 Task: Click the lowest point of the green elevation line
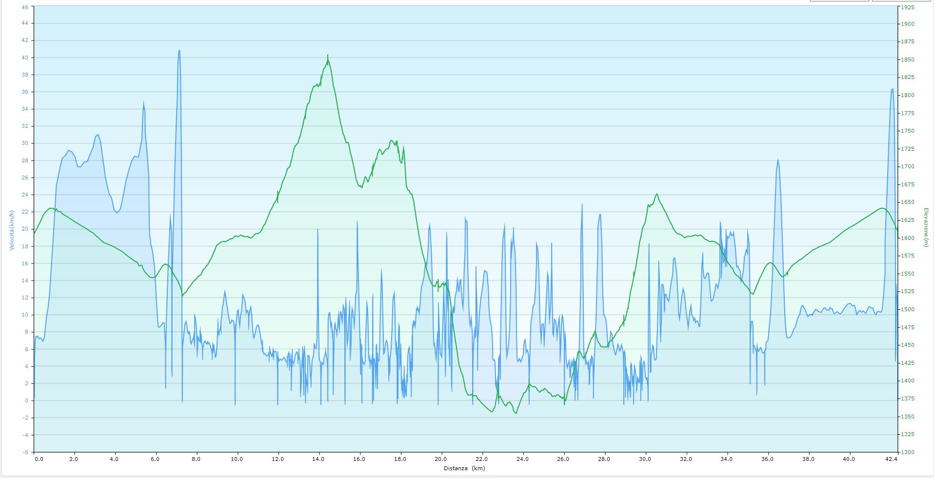pos(516,413)
